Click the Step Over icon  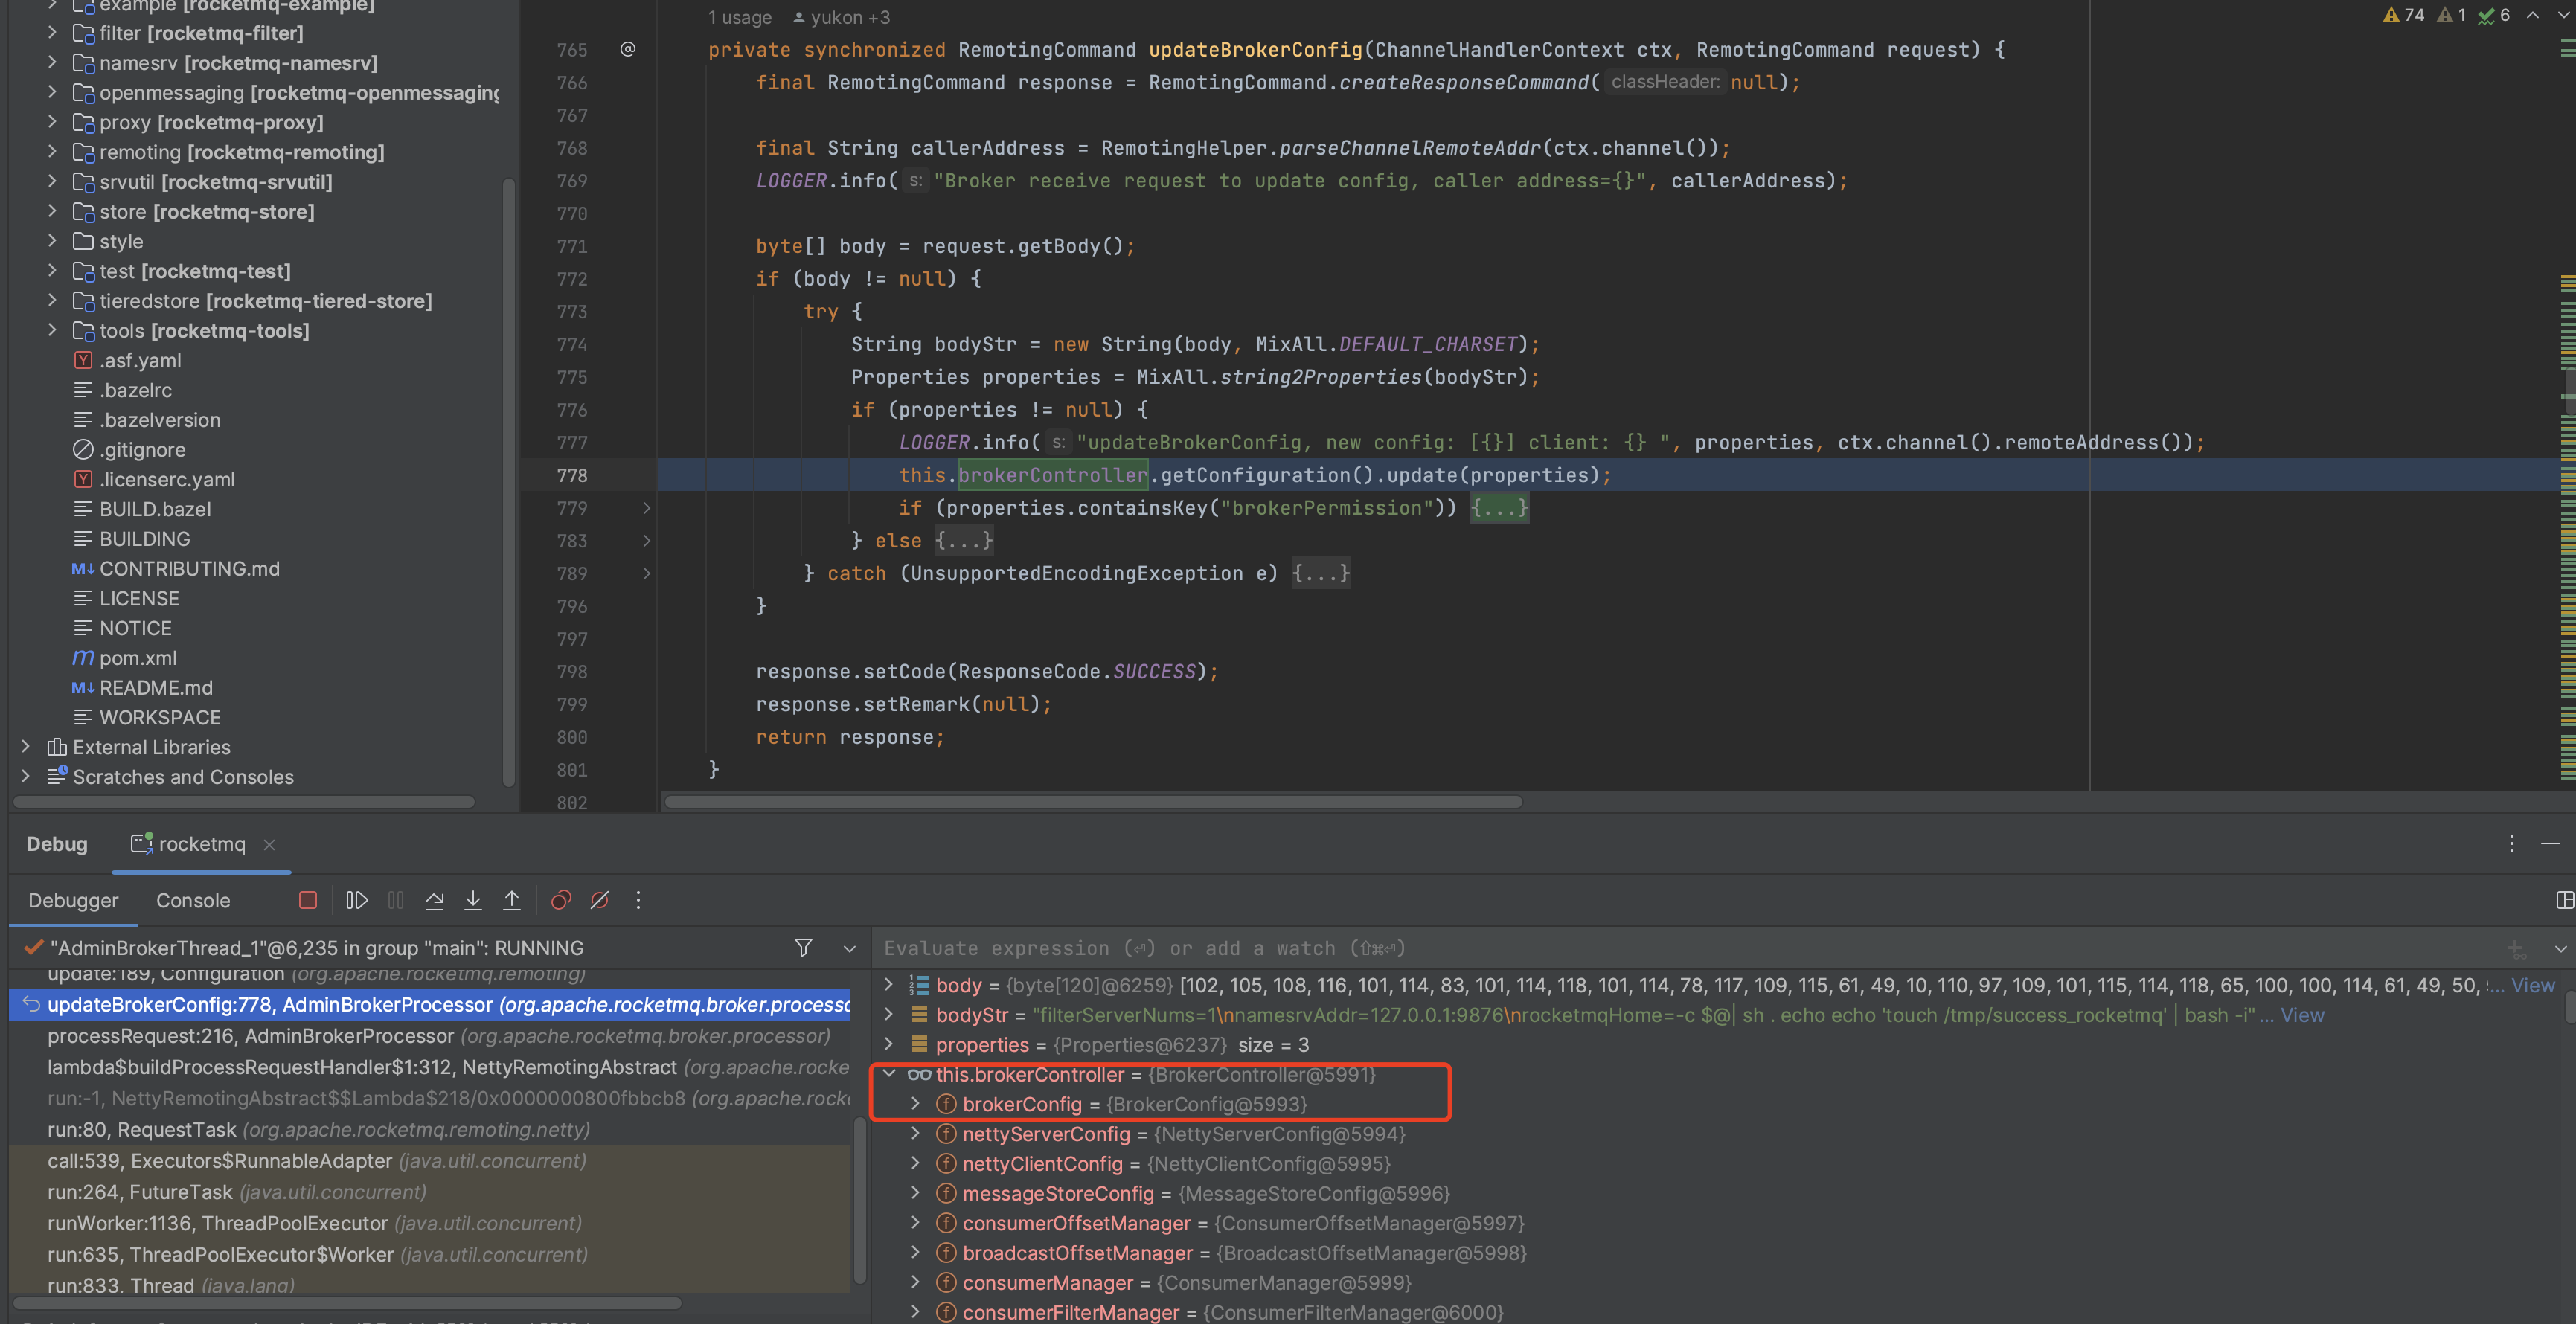[434, 900]
